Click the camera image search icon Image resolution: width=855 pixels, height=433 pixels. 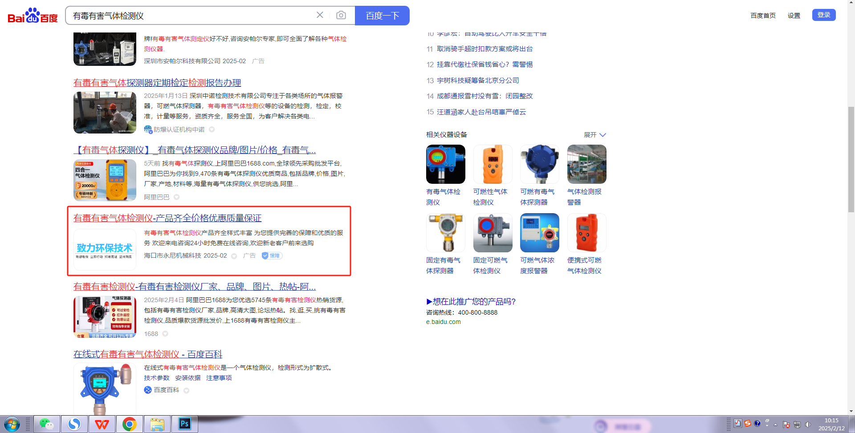pyautogui.click(x=341, y=16)
